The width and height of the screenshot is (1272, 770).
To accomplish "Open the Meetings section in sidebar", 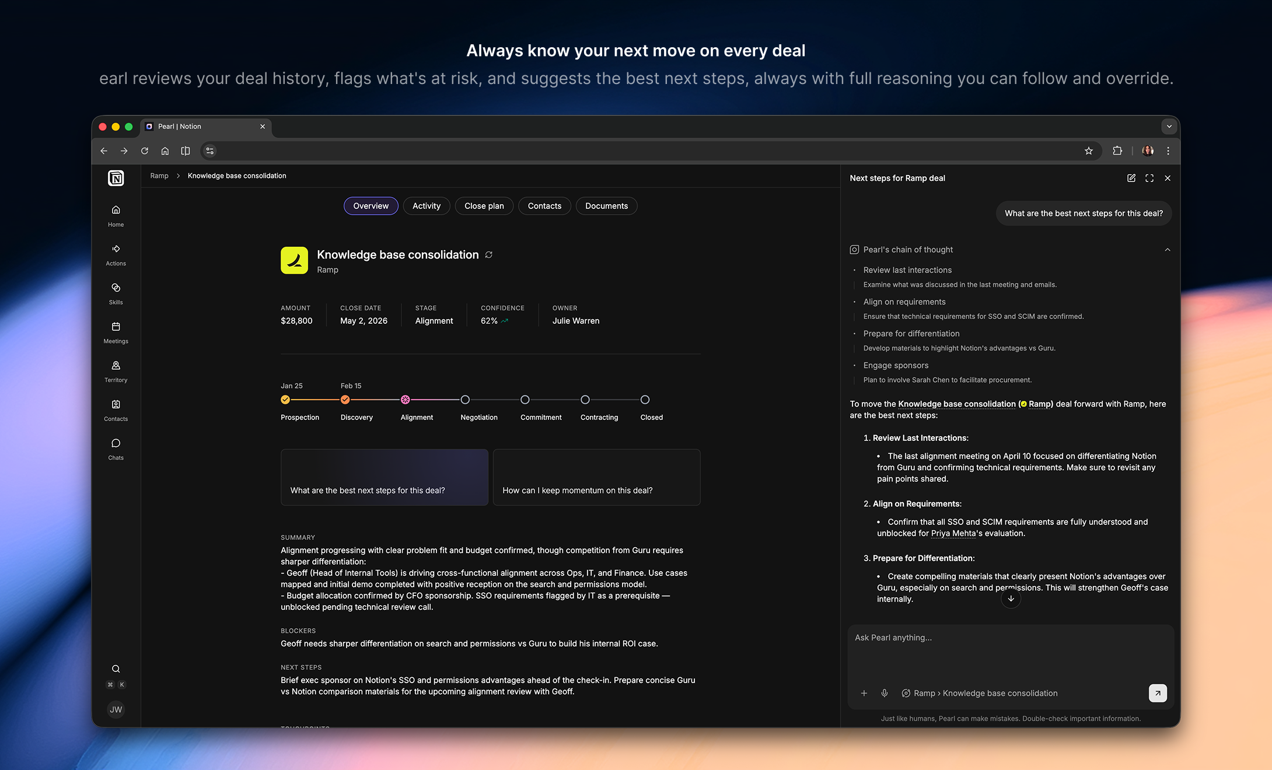I will click(x=116, y=332).
